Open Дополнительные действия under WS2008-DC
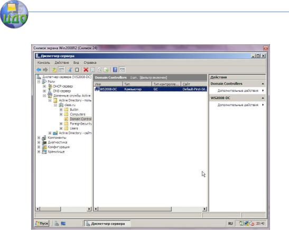This screenshot has width=289, height=230. 238,105
